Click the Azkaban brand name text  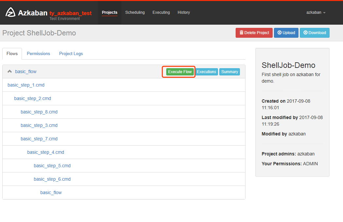33,13
